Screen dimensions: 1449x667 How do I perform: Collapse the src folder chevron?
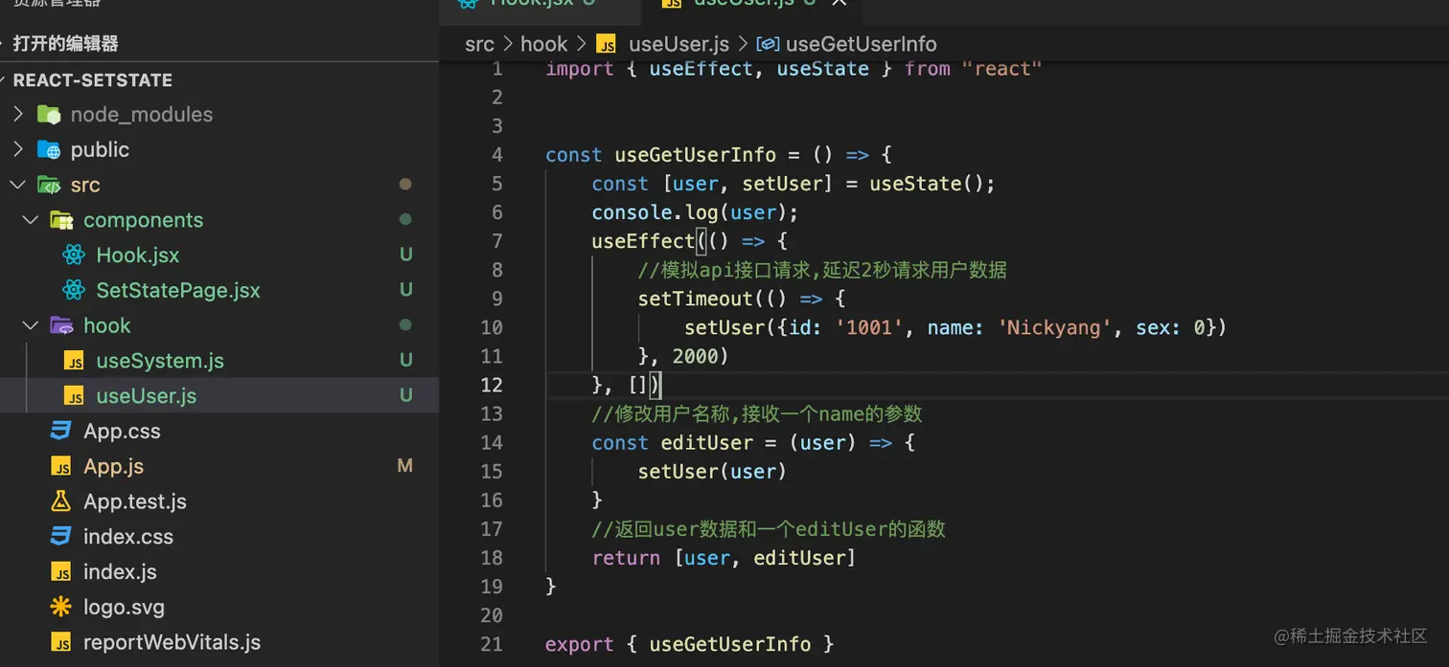pos(18,185)
